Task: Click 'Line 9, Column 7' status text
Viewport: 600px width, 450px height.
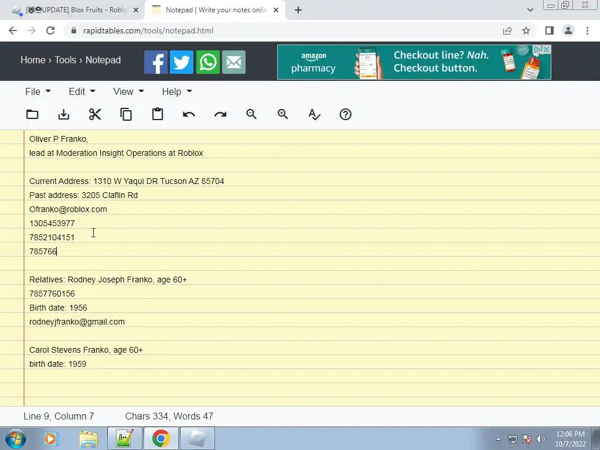Action: (59, 417)
